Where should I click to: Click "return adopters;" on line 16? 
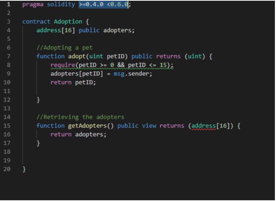pyautogui.click(x=78, y=134)
